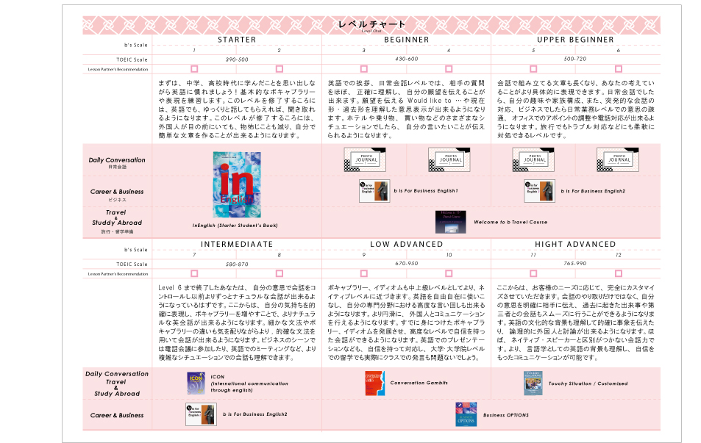Click the Photo Journal thumbnail in level 3 column
This screenshot has height=443, width=701.
point(365,159)
